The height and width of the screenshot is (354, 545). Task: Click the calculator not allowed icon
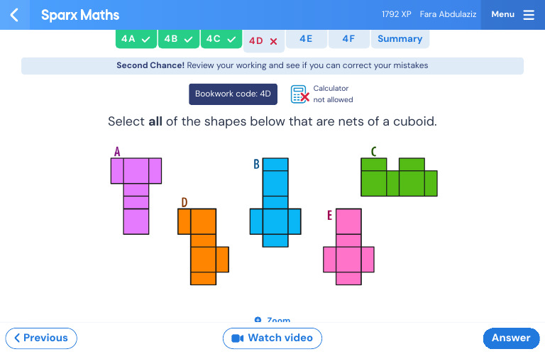click(x=300, y=94)
